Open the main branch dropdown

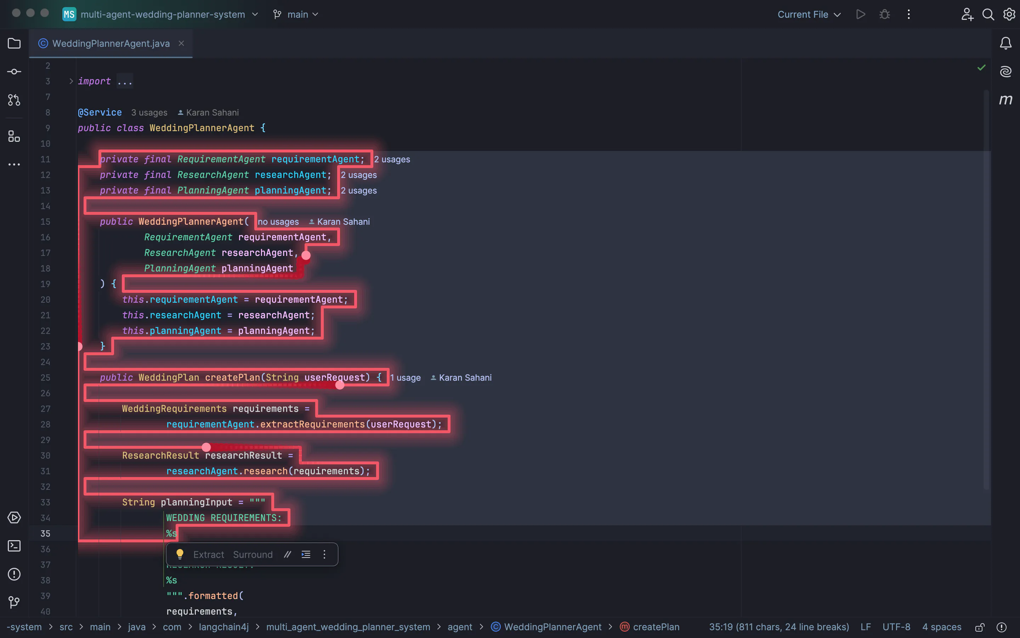[296, 14]
